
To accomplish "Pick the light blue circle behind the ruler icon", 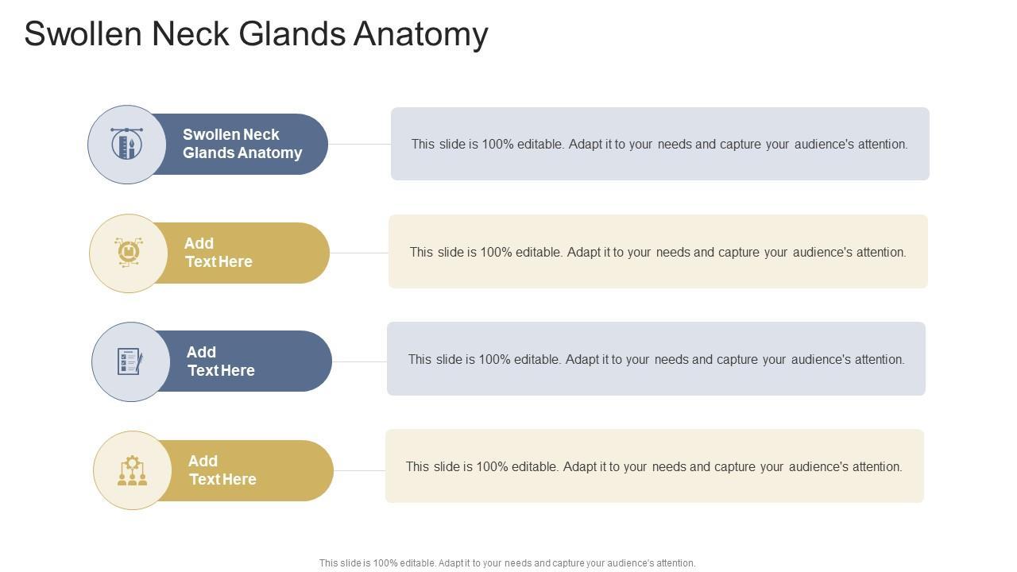I will [103, 127].
